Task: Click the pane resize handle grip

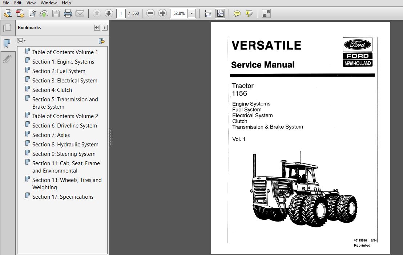Action: 110,138
